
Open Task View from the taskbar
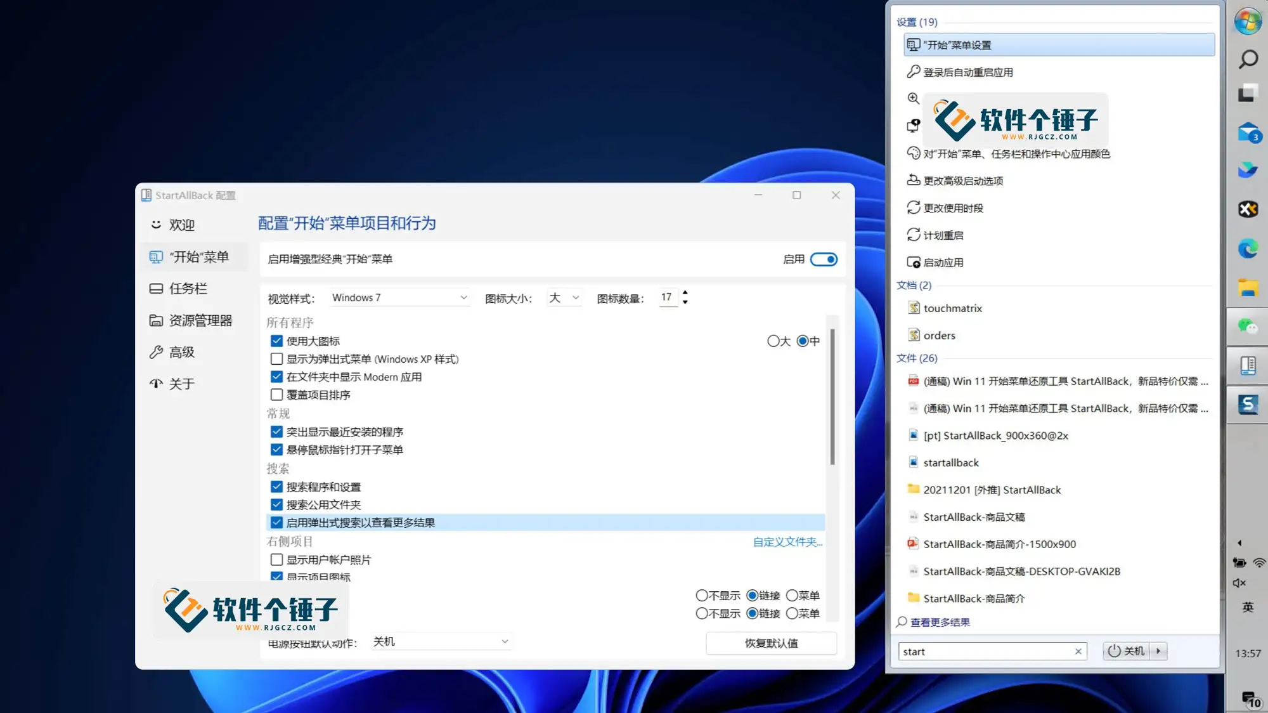1248,94
